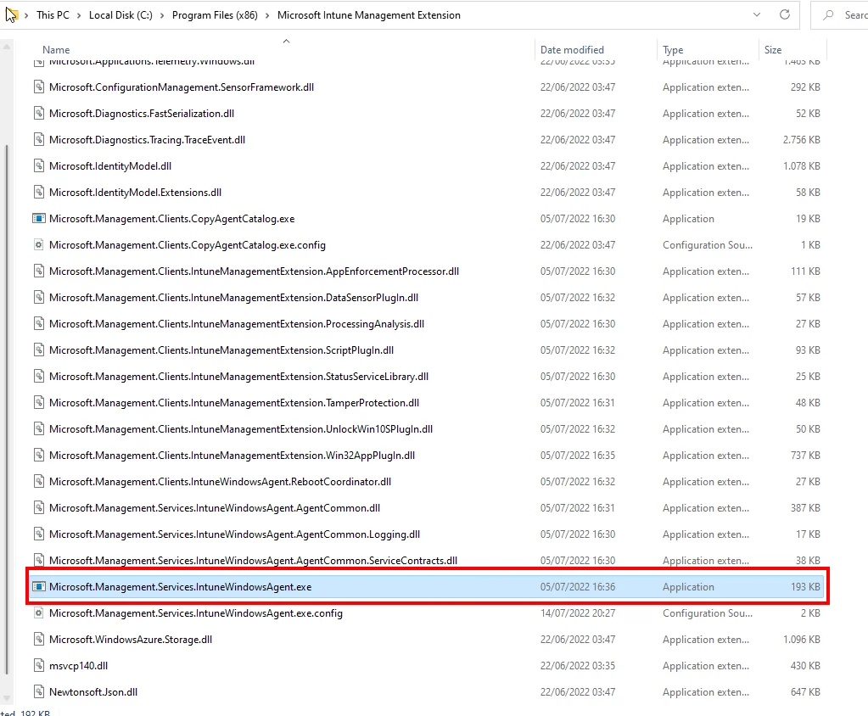Click the search magnifier icon

(828, 15)
